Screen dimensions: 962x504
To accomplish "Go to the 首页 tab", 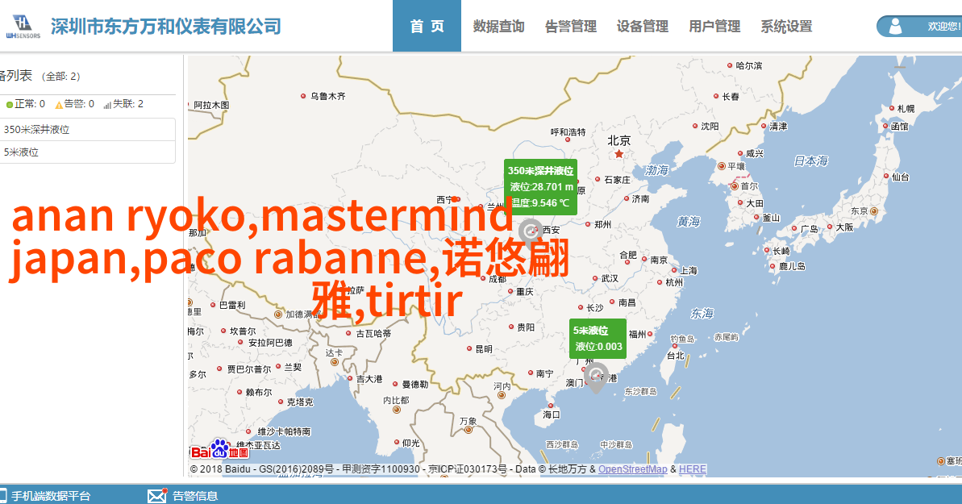I will pos(427,26).
